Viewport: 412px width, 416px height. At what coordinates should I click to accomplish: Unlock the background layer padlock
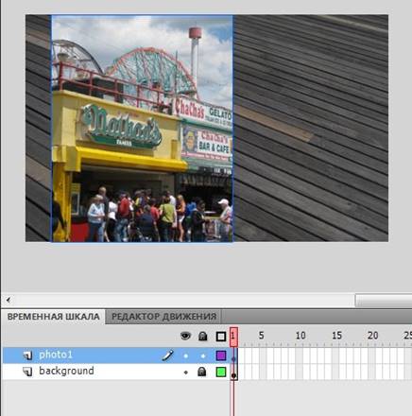pyautogui.click(x=202, y=372)
